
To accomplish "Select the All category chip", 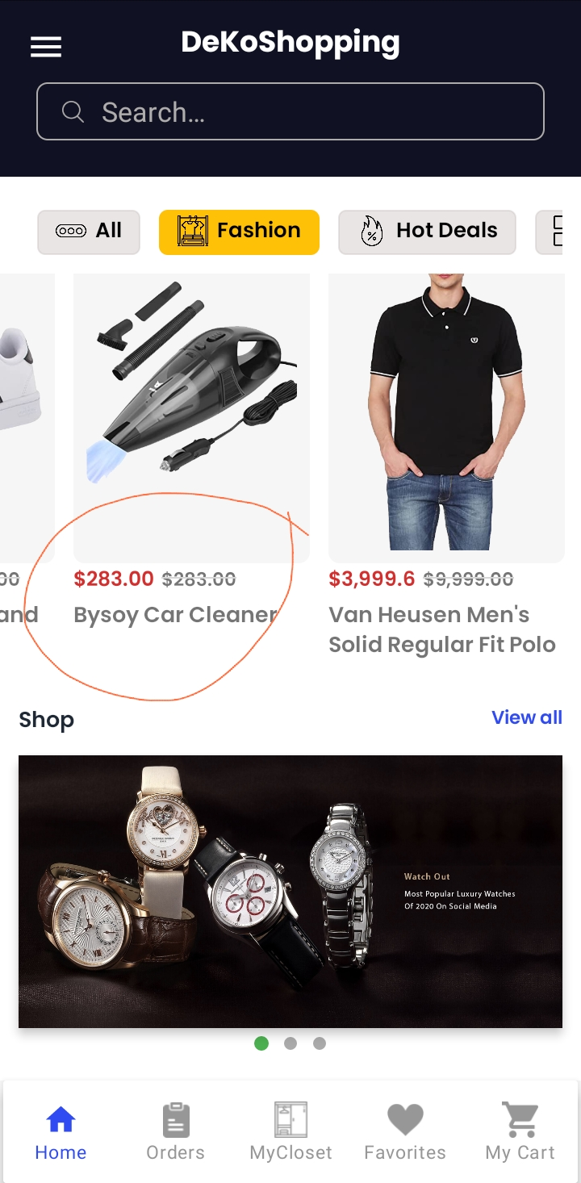I will [89, 232].
